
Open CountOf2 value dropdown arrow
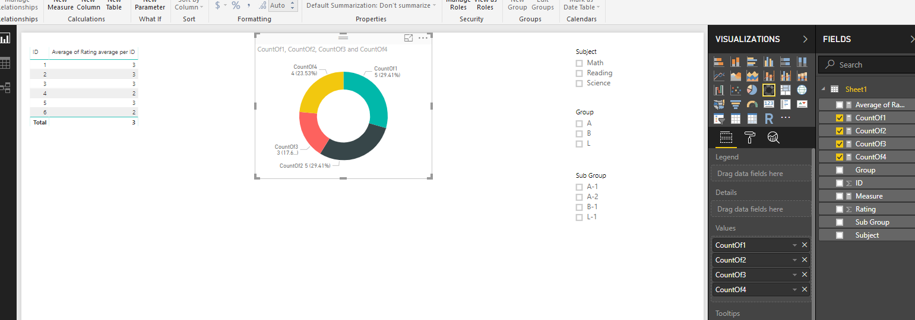coord(794,260)
